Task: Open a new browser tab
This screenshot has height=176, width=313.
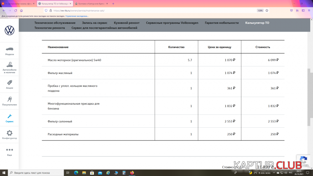Action: point(113,3)
